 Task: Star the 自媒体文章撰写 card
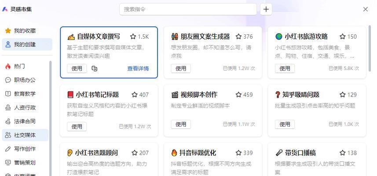coord(133,37)
